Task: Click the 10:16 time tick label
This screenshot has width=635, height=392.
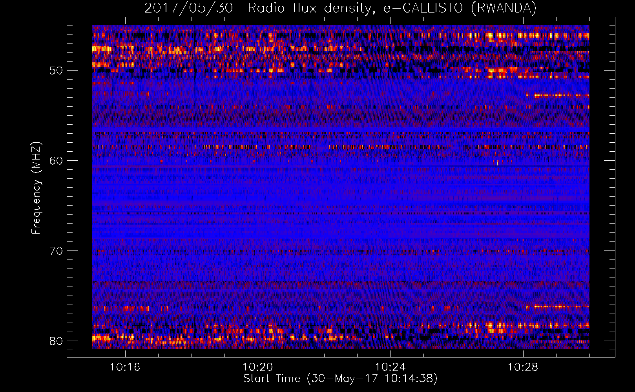Action: [x=125, y=367]
